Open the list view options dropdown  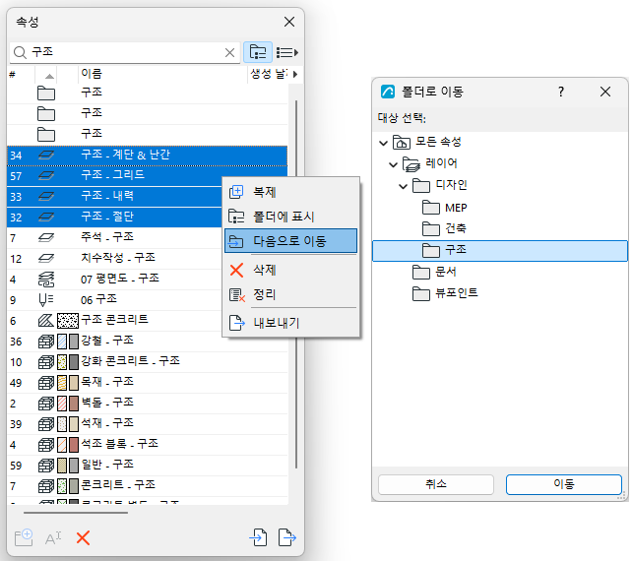click(x=287, y=52)
